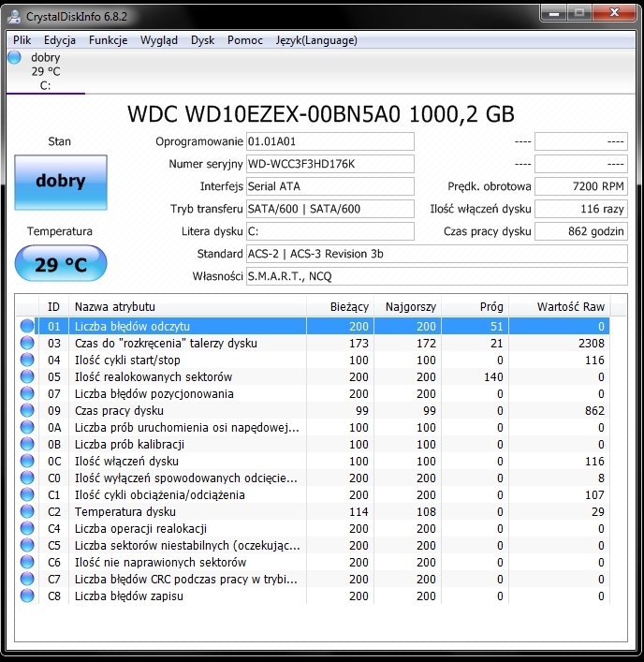Click the ID column header
Viewport: 644px width, 662px height.
click(53, 306)
